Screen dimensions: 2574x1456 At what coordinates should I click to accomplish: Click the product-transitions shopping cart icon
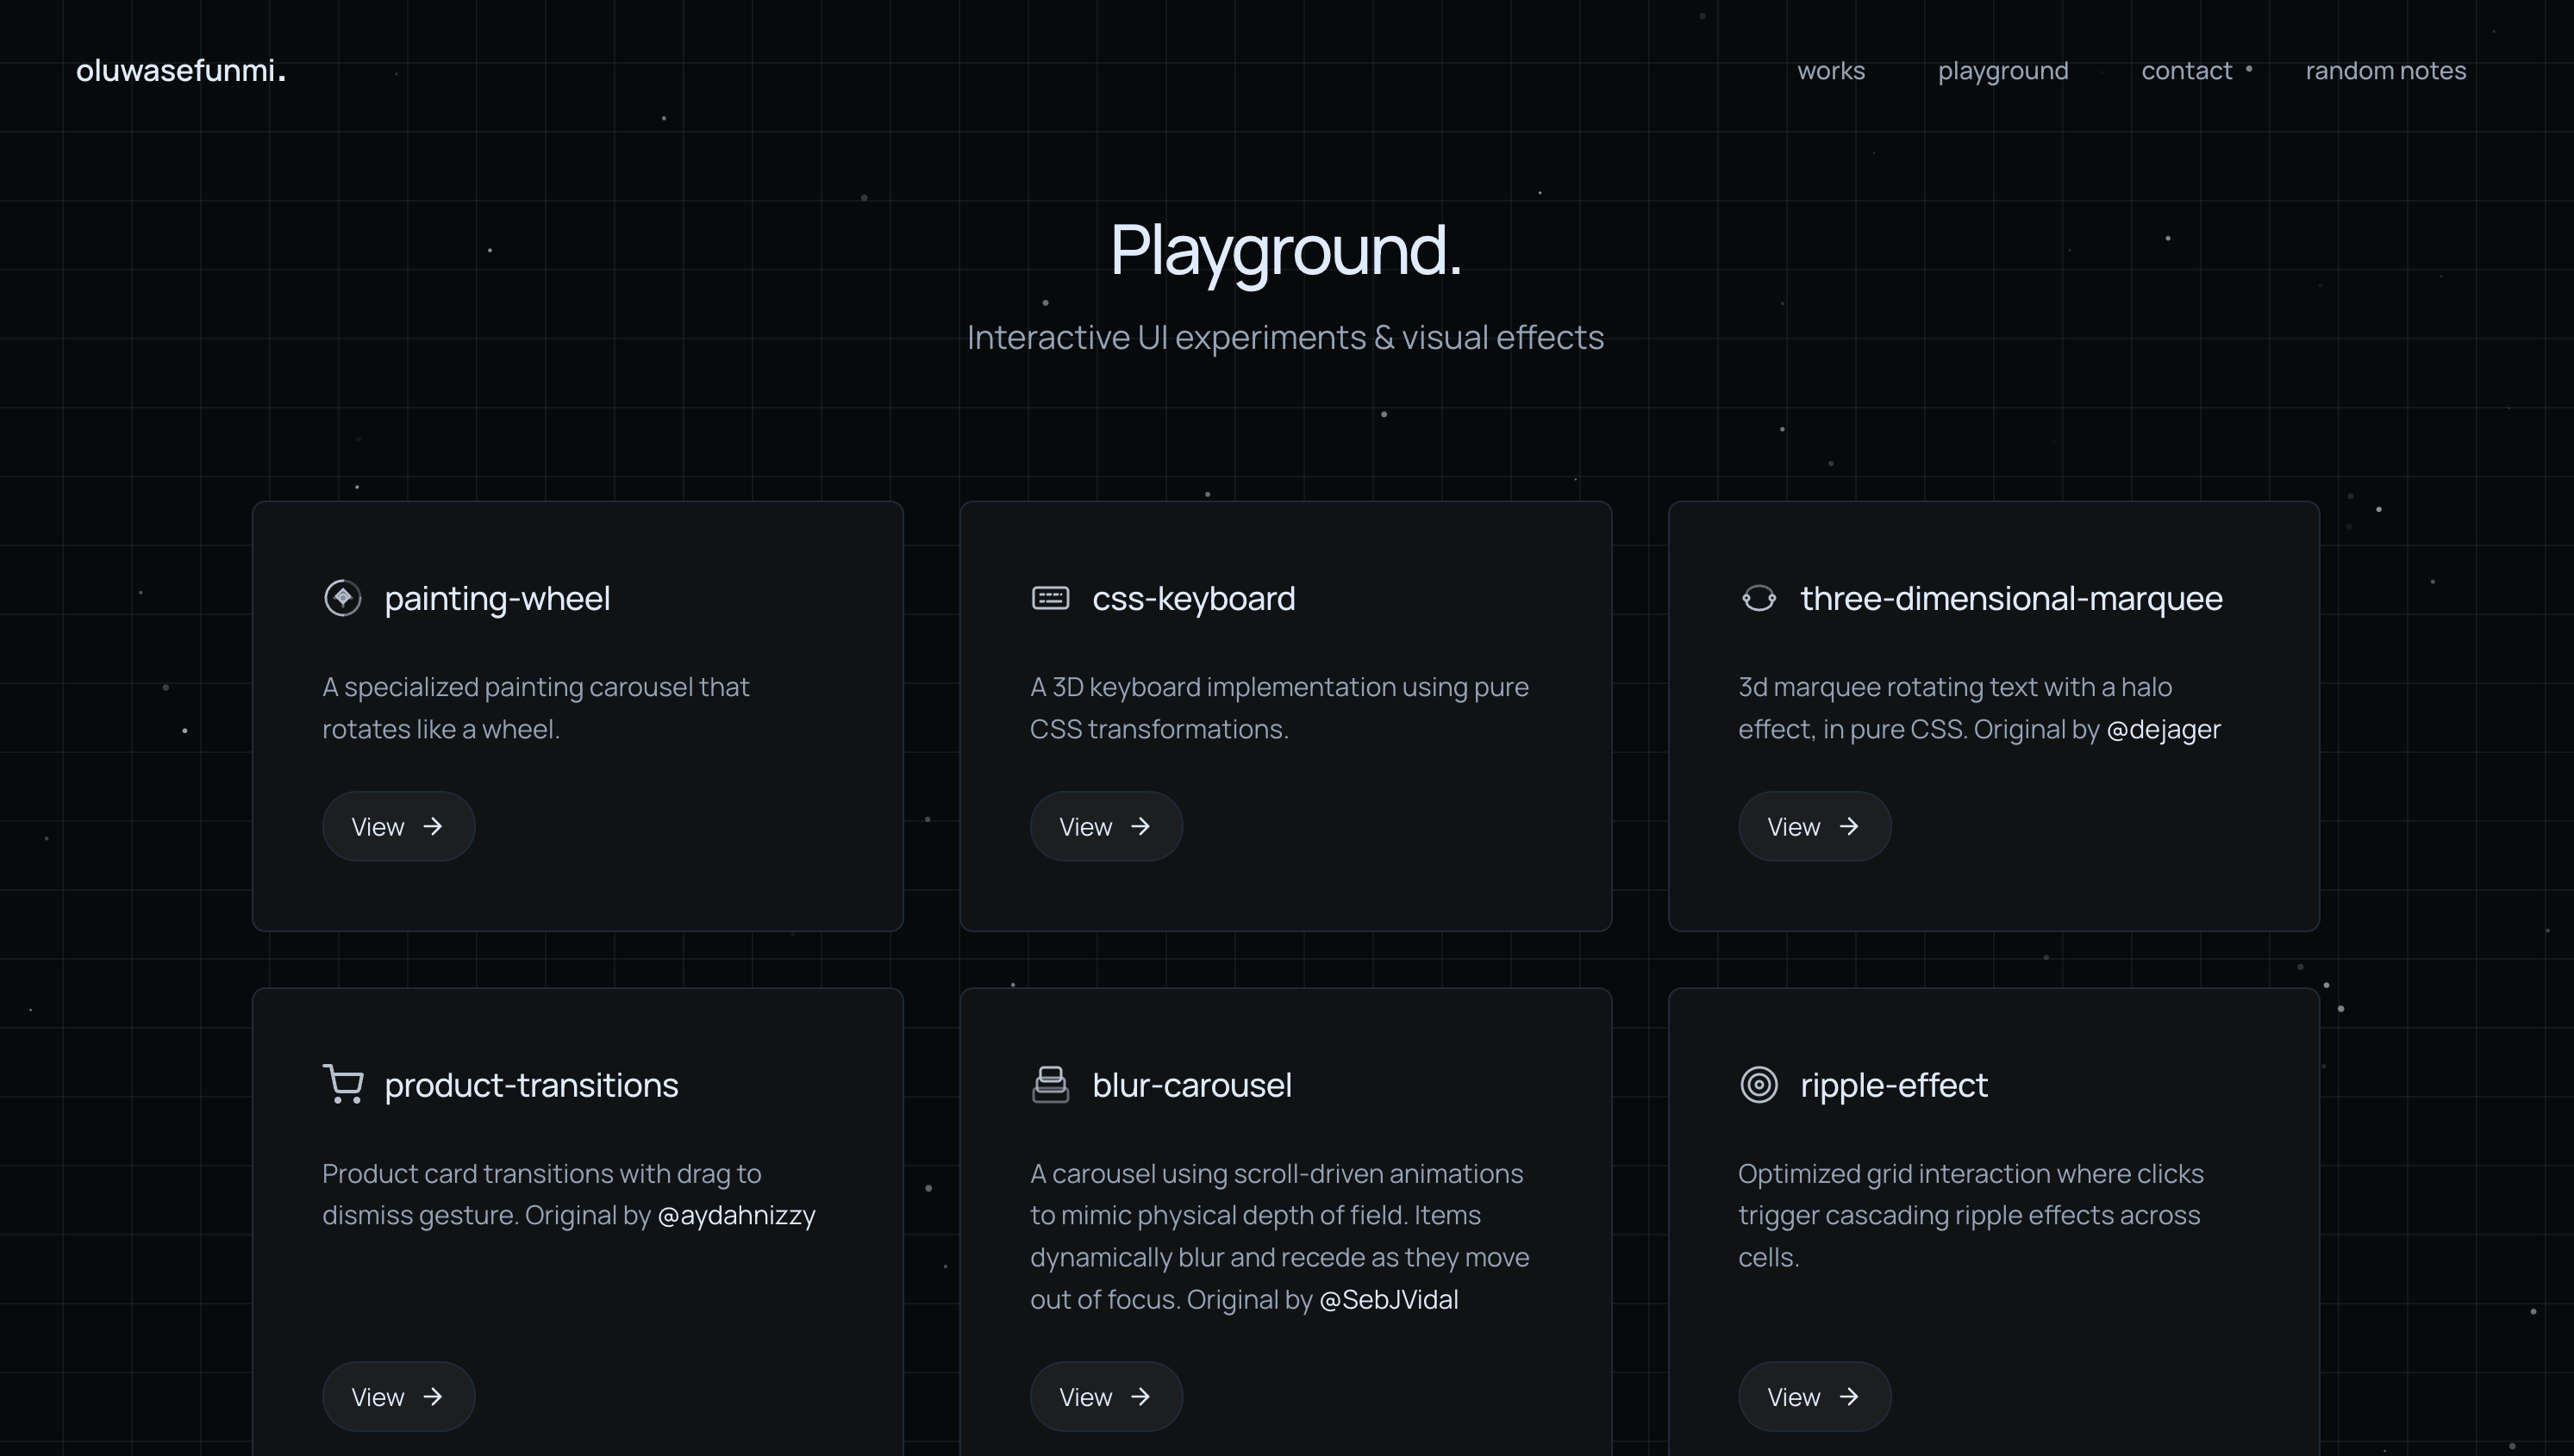pyautogui.click(x=343, y=1084)
